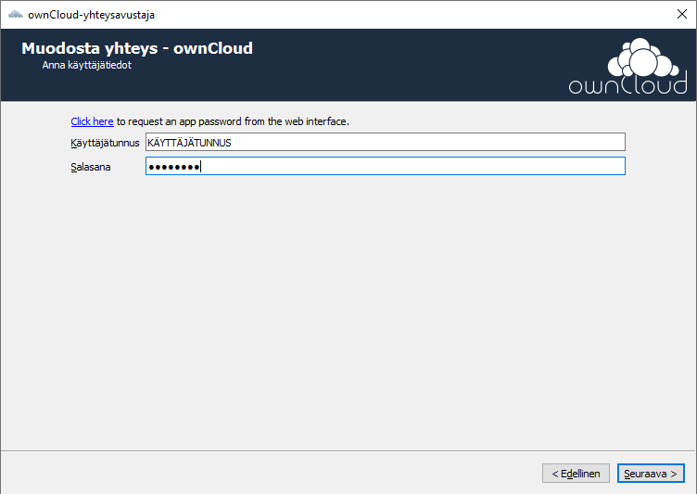Place cursor in the masked password dots
The height and width of the screenshot is (494, 697).
pos(174,167)
